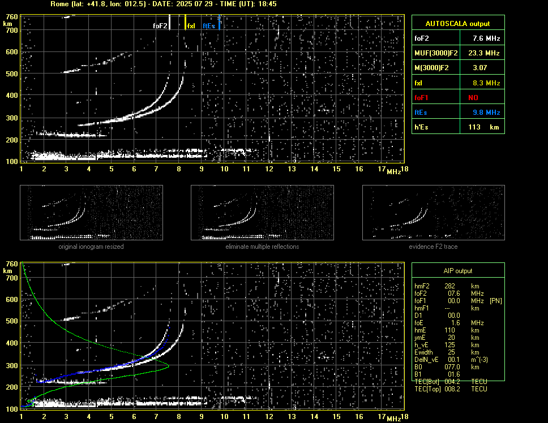548x423 pixels.
Task: Click the evidence F2 trace caption
Action: tap(434, 247)
